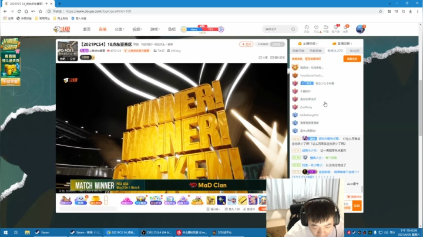Select the golden horse gift tile
This screenshot has width=423, height=237.
(211, 200)
